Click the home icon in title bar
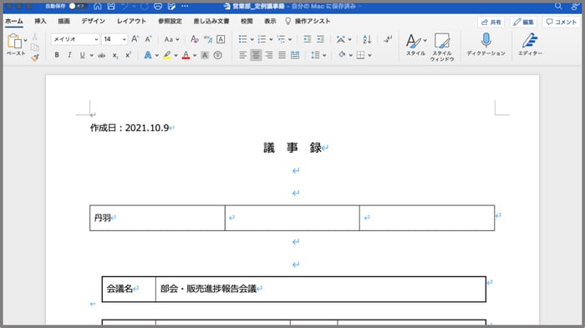 pyautogui.click(x=98, y=7)
